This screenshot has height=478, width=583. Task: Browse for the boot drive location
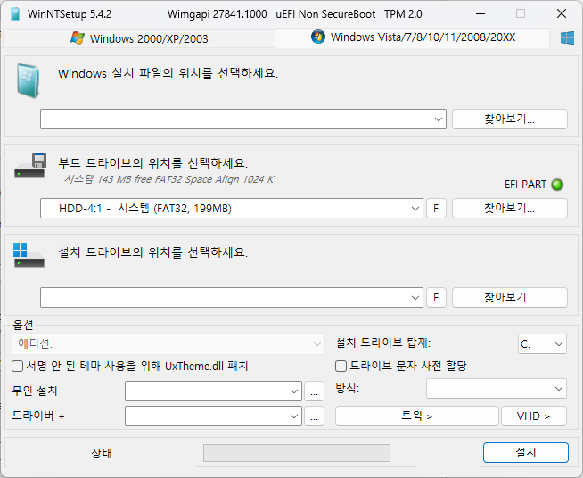point(509,209)
